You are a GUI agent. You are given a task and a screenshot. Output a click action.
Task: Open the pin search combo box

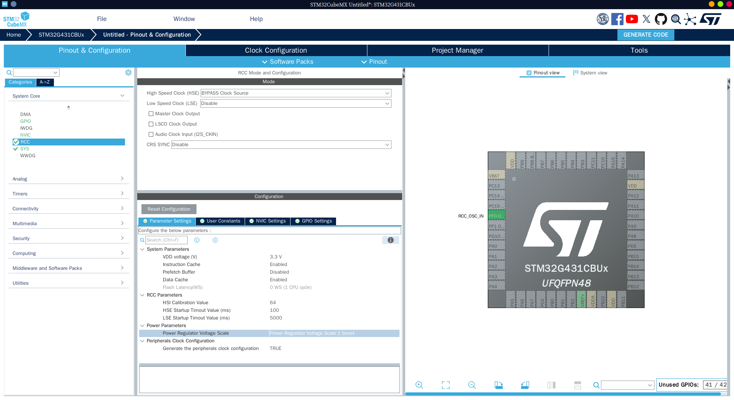click(x=628, y=385)
